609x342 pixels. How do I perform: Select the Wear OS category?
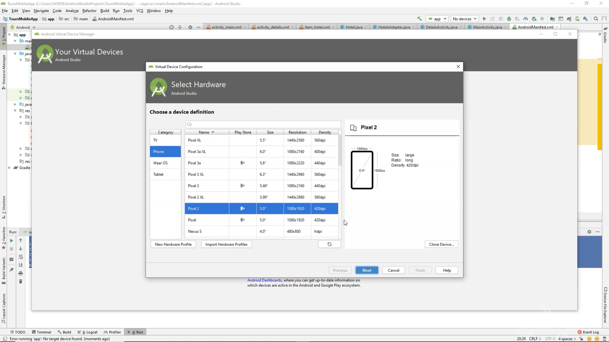165,163
